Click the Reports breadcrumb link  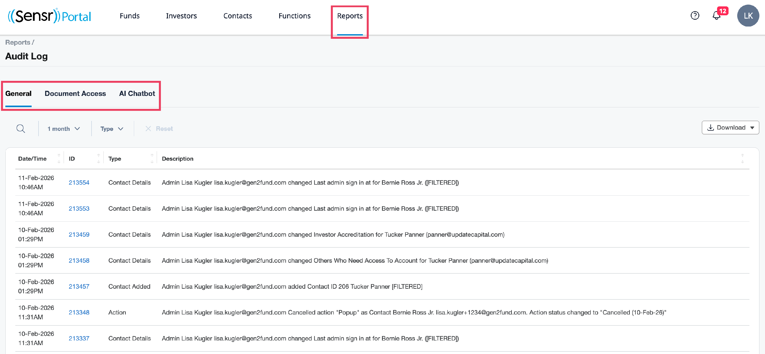(18, 43)
